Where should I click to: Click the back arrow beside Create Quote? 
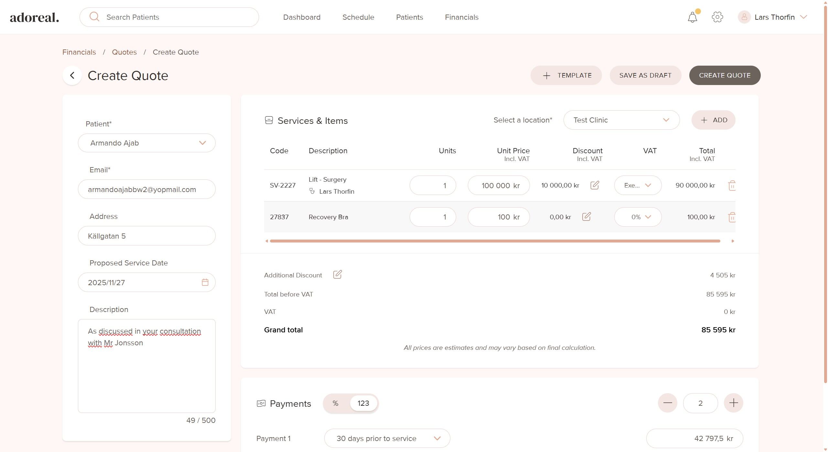[72, 75]
